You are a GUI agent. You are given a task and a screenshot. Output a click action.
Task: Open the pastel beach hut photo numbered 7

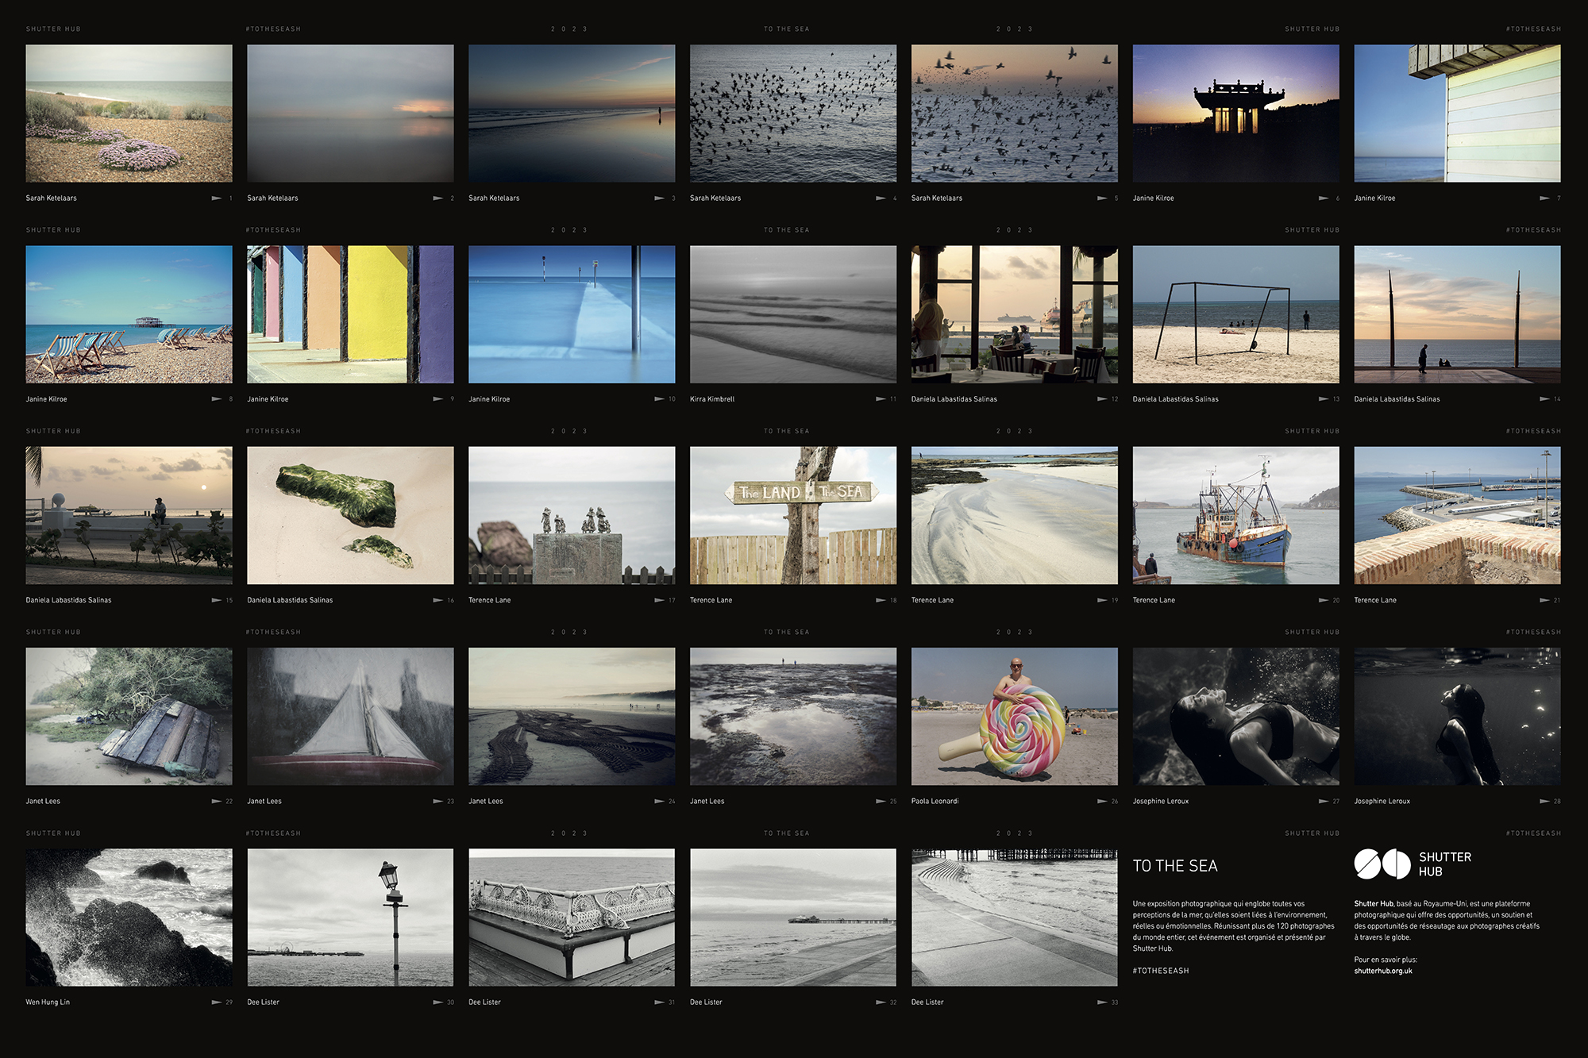1457,113
